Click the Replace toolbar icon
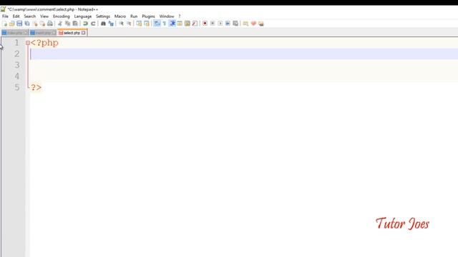The image size is (458, 257). point(111,24)
